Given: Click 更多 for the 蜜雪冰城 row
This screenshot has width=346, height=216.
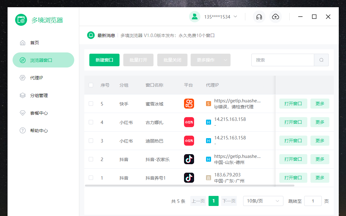Looking at the screenshot, I should [x=320, y=104].
